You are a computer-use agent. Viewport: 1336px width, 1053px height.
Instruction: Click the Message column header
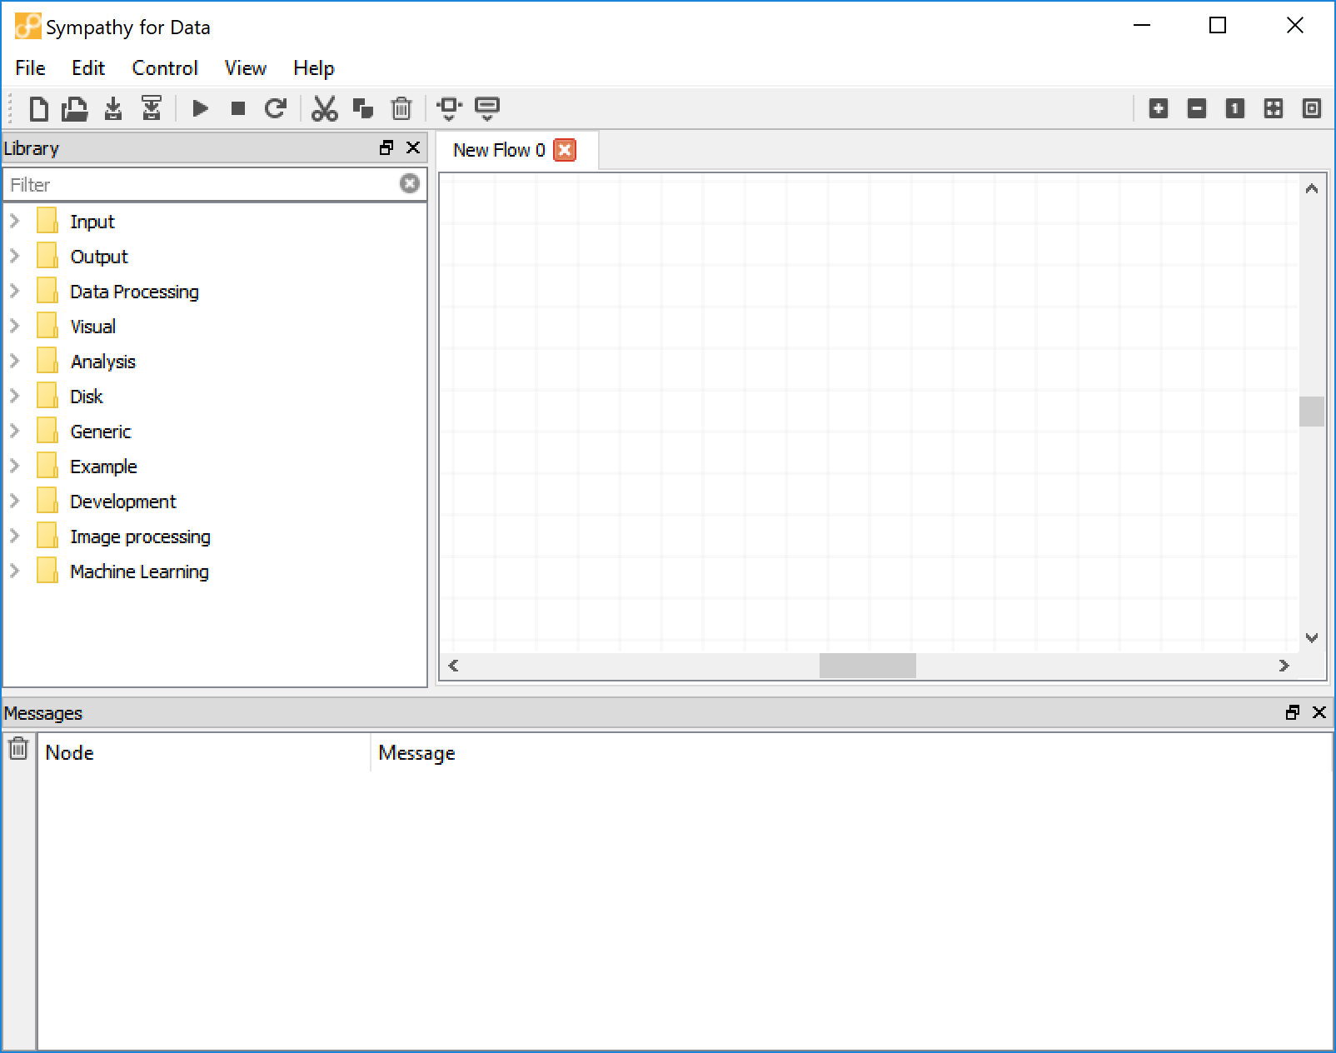coord(851,752)
